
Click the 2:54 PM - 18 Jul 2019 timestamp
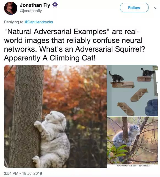pyautogui.click(x=23, y=173)
